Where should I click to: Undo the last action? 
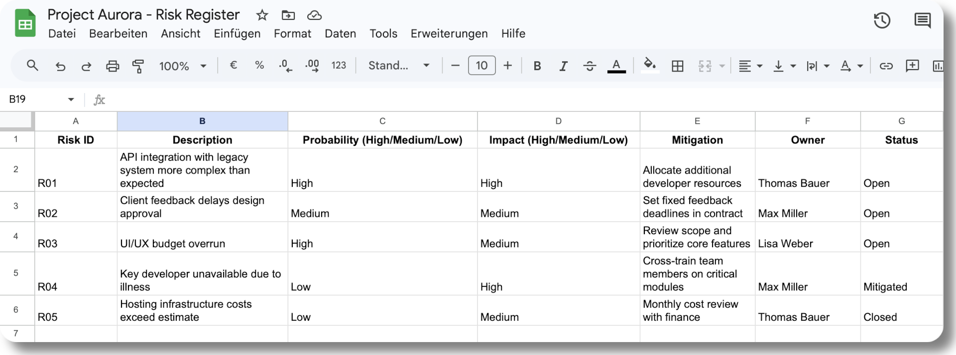tap(60, 66)
